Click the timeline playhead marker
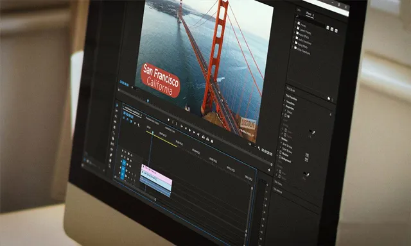 point(153,133)
